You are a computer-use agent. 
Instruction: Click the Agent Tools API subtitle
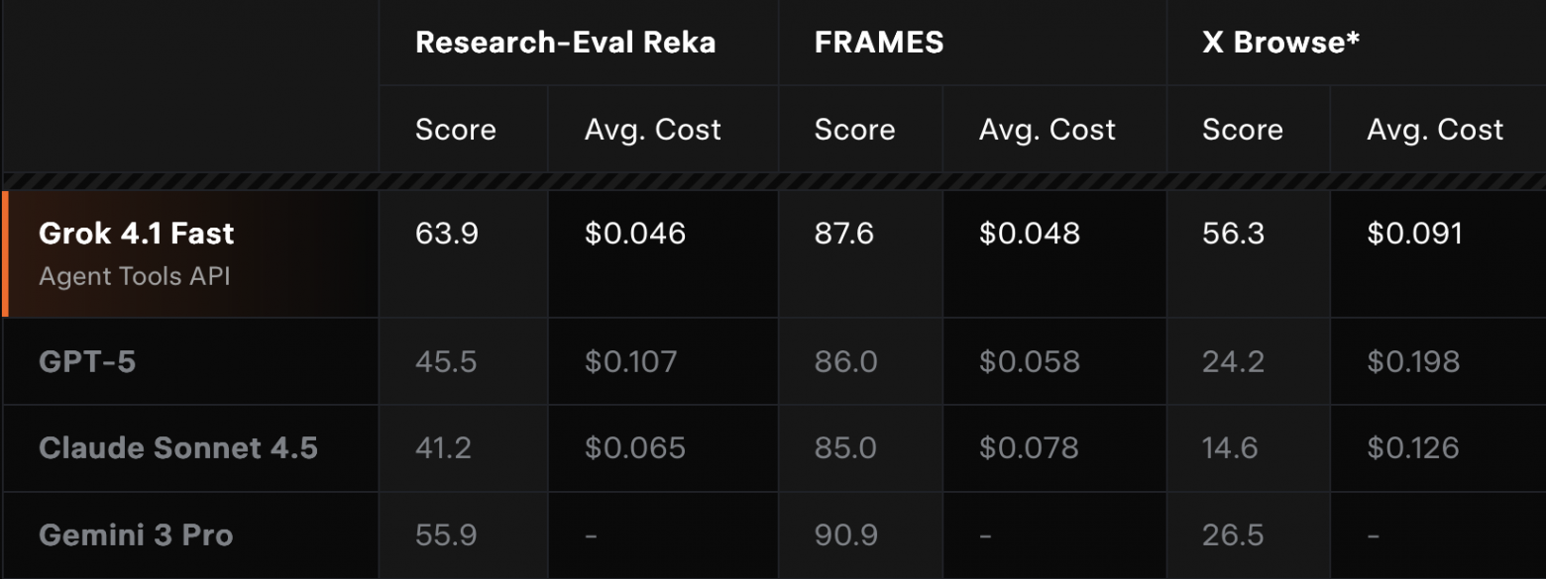pyautogui.click(x=134, y=276)
